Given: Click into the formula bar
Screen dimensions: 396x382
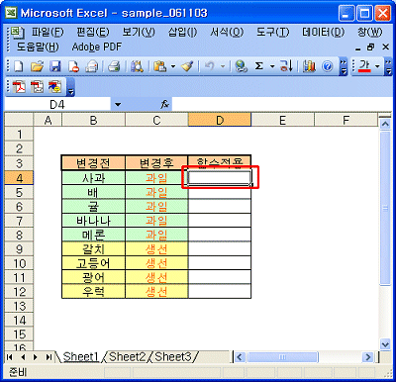Looking at the screenshot, I should click(282, 105).
